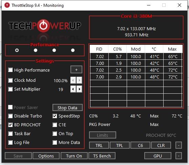Screen dimensions: 189x165
Task: Click the GPU button
Action: coord(158,156)
